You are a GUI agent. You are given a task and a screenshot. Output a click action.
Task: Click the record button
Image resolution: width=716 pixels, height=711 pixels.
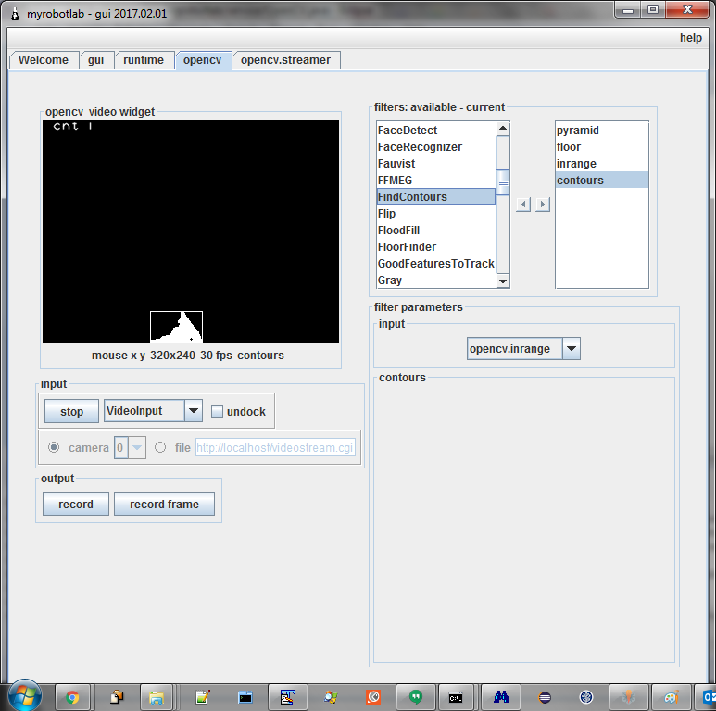click(76, 504)
